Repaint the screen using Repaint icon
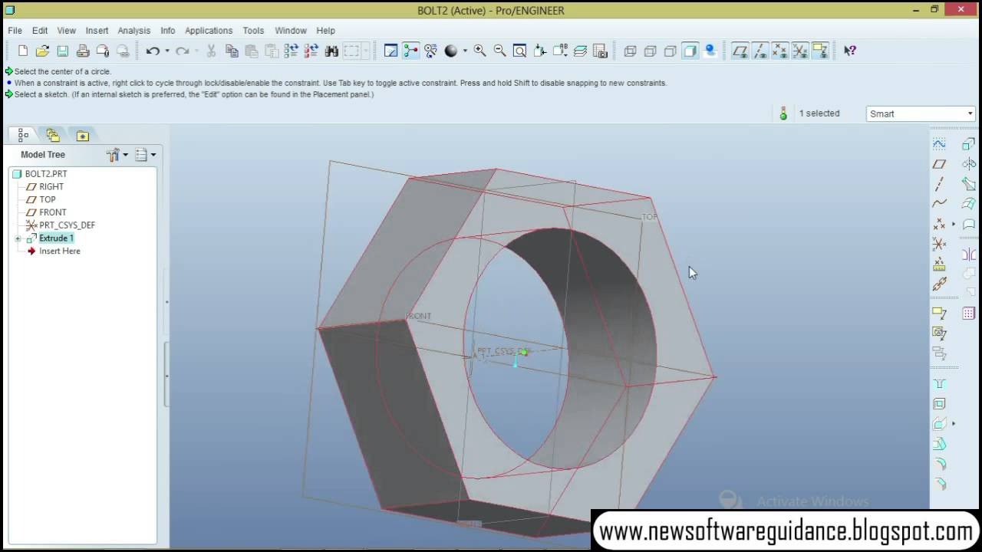This screenshot has height=552, width=982. click(390, 51)
